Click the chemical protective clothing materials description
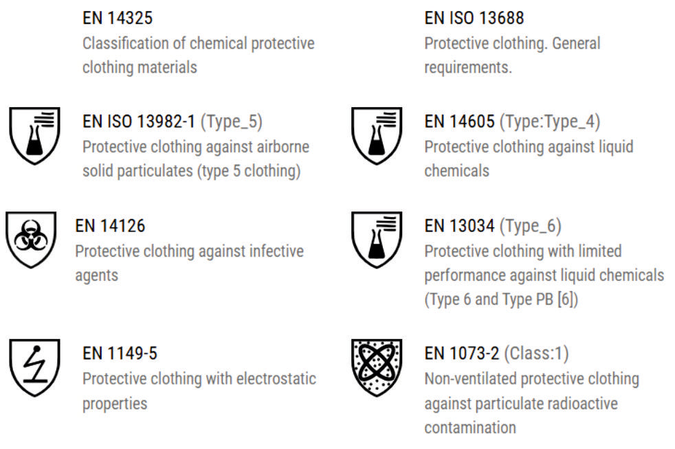This screenshot has width=675, height=449. (198, 56)
